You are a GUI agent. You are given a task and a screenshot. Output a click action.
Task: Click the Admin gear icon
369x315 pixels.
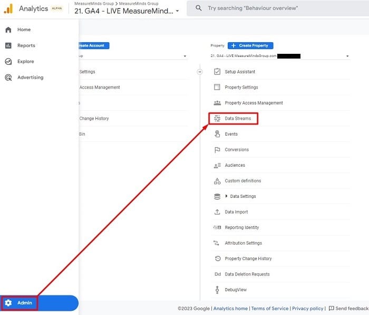(8, 303)
